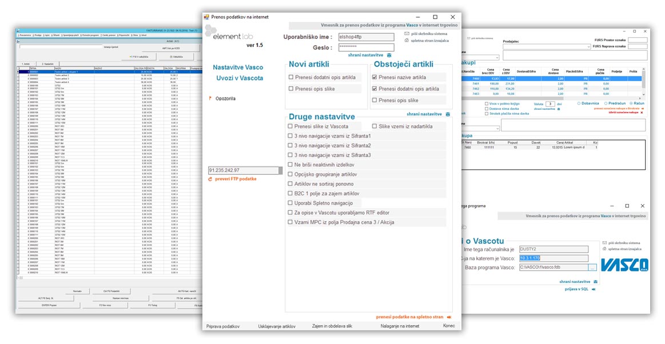665x344 pixels.
Task: Click the refresh icon beside 'preveri FTP podatke'
Action: click(x=210, y=179)
